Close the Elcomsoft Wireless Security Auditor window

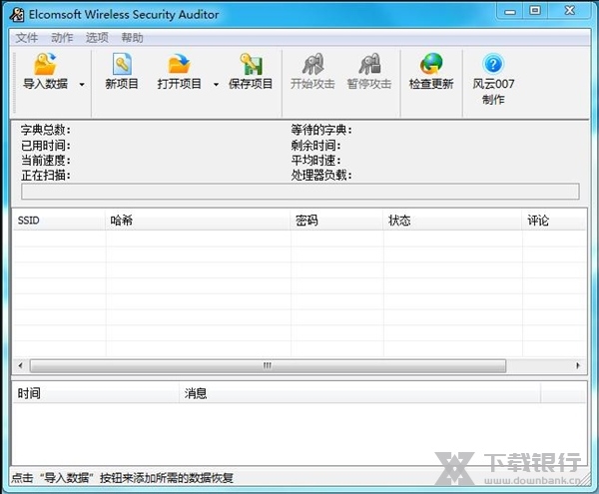[x=570, y=11]
